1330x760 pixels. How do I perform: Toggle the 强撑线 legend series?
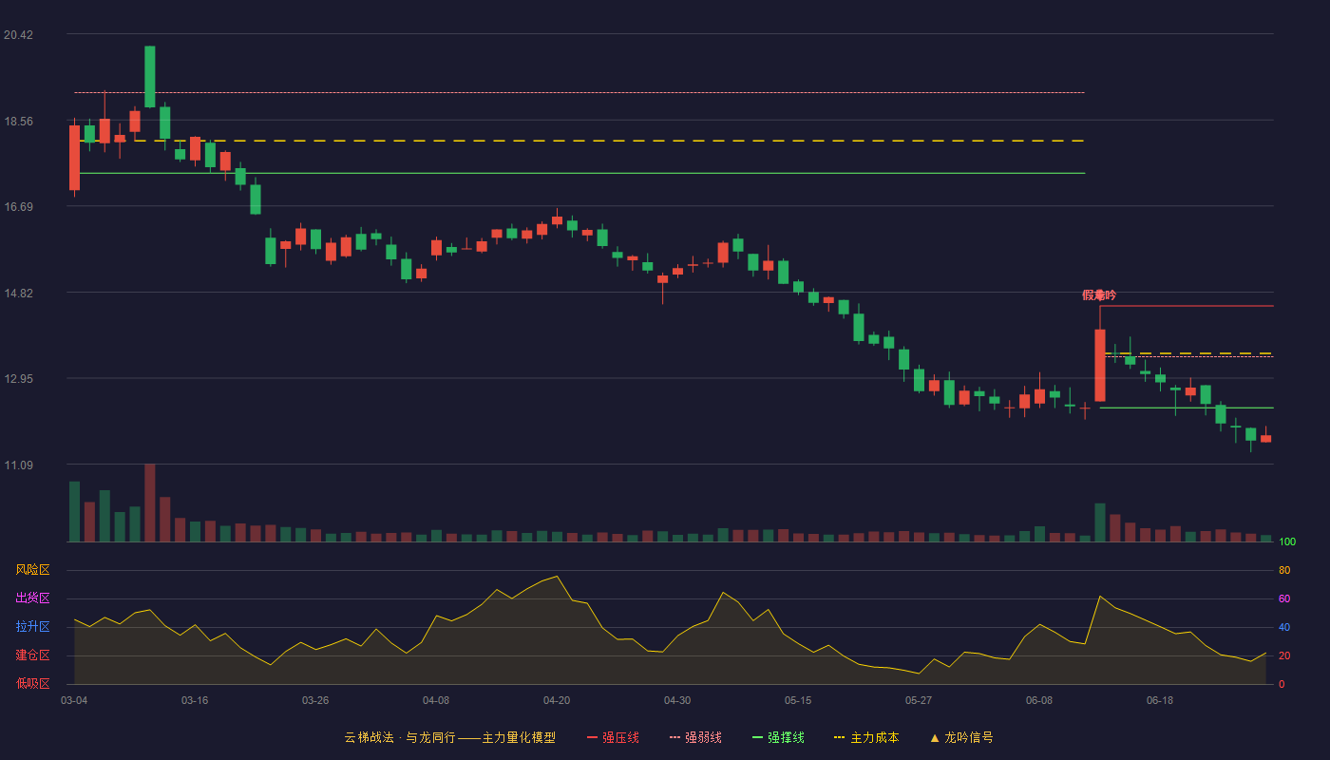(778, 737)
